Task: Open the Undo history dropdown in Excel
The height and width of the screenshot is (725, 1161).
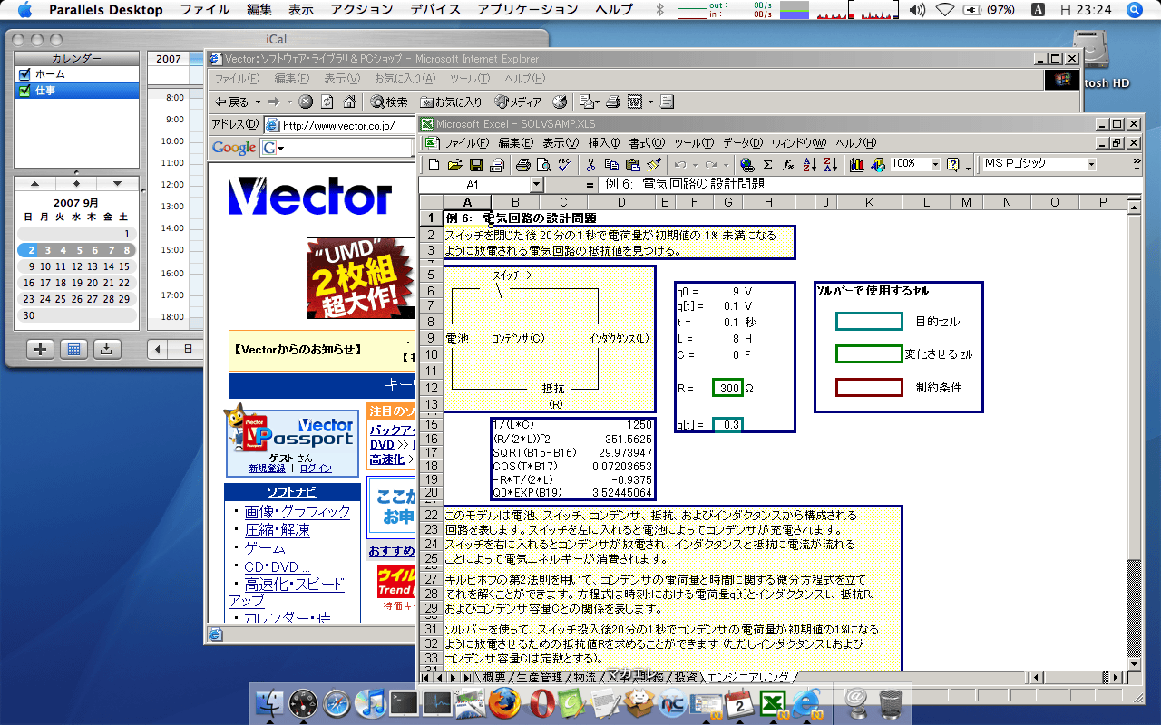Action: click(695, 164)
